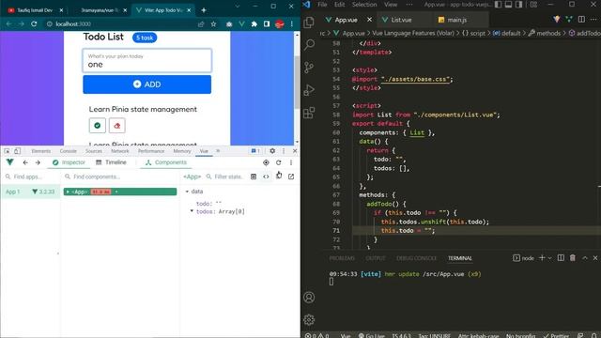Open Source Control in VS Code
This screenshot has width=601, height=338.
(309, 68)
